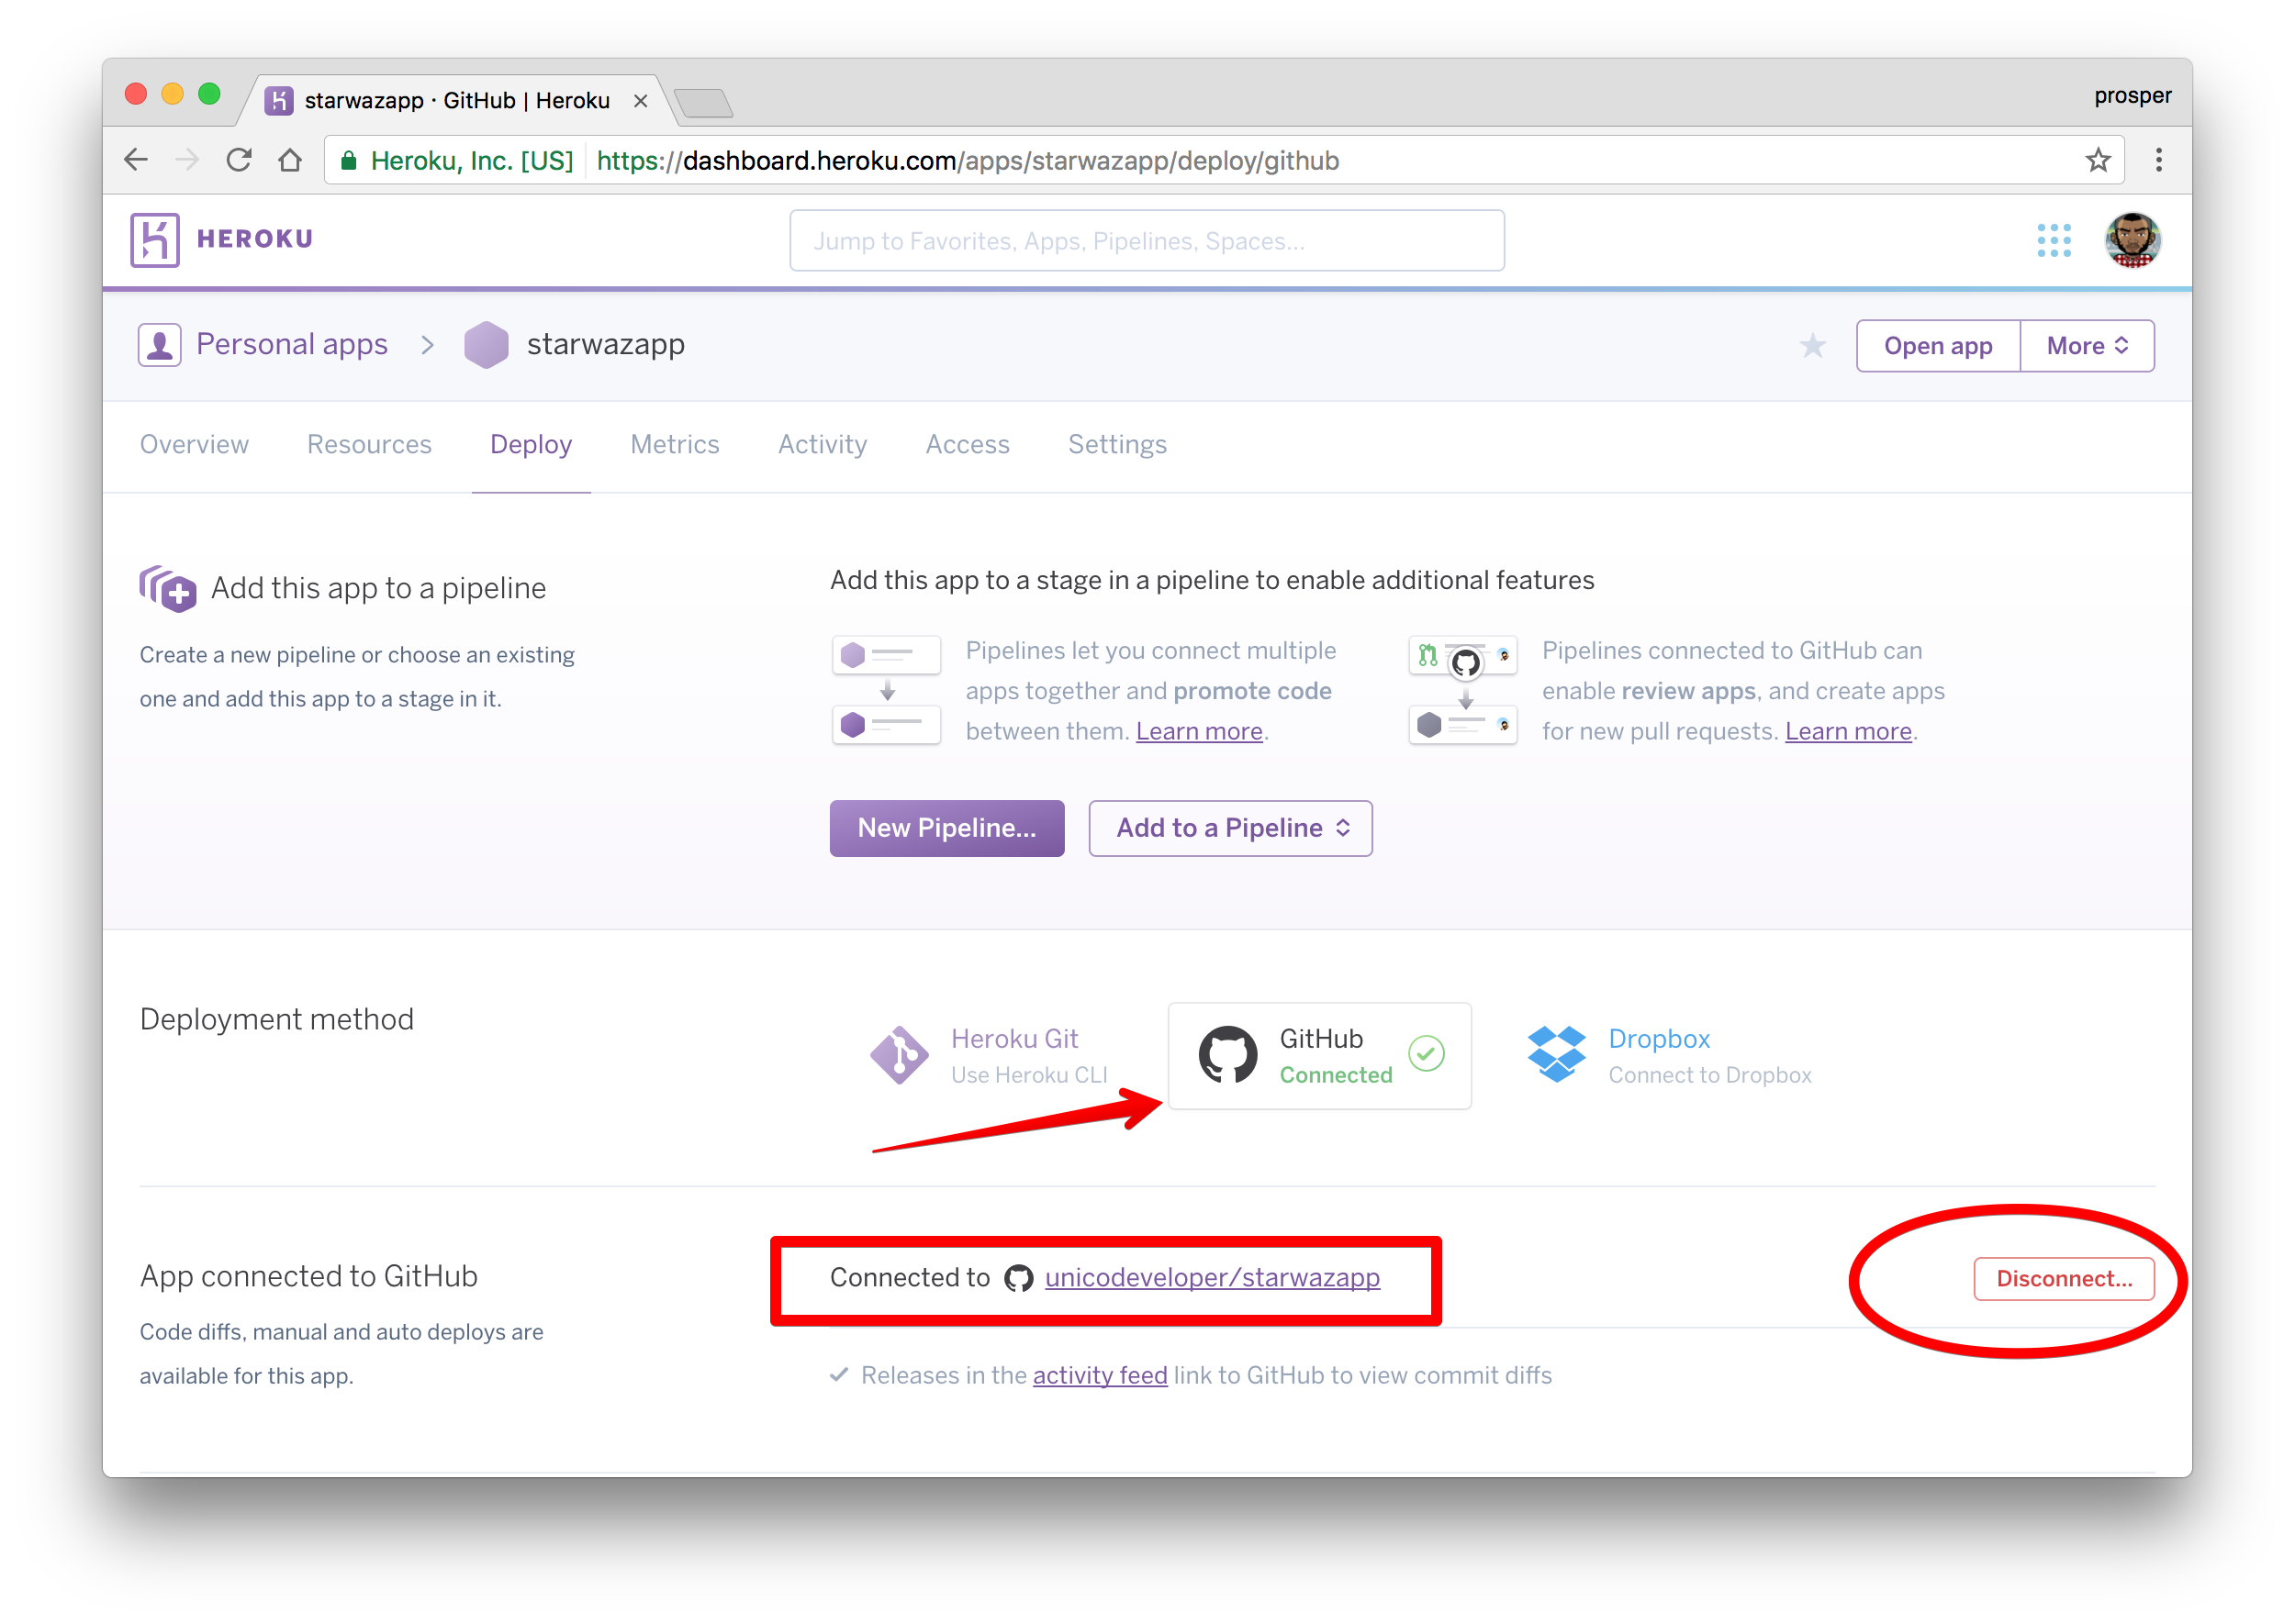2295x1624 pixels.
Task: Open Chrome three-dot menu
Action: click(x=2159, y=160)
